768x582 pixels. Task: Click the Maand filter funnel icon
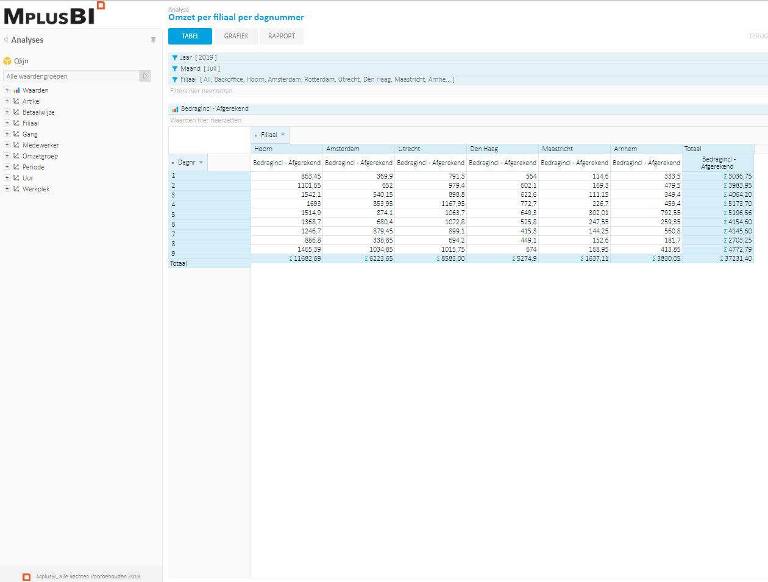tap(175, 69)
